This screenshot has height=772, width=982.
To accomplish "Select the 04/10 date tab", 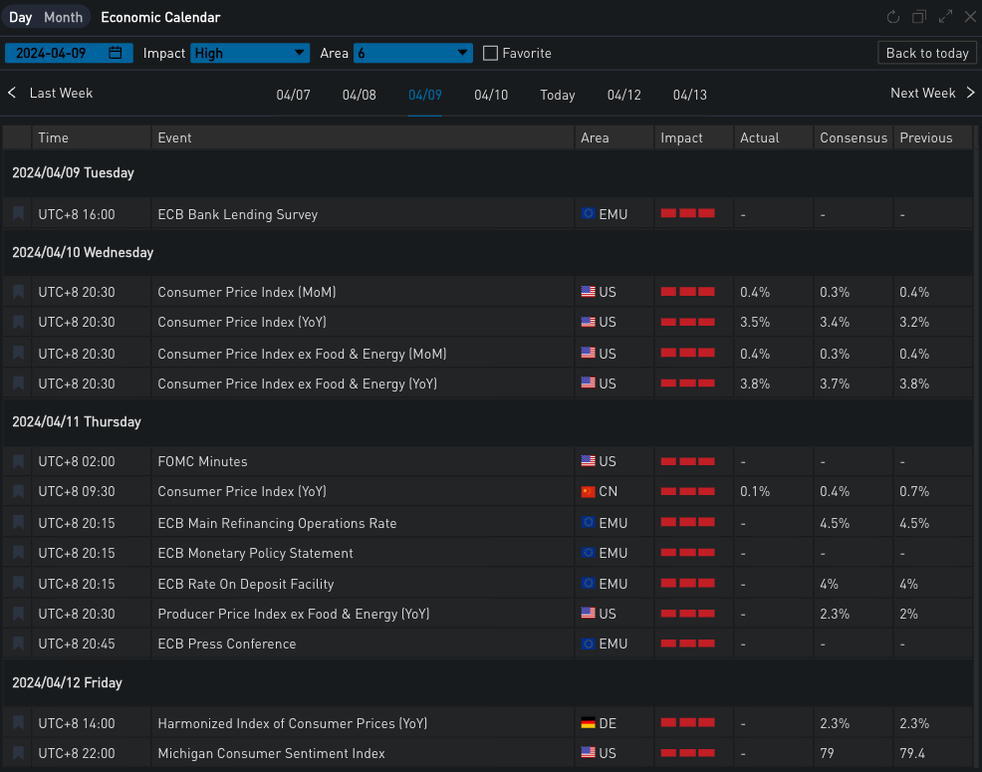I will [491, 95].
